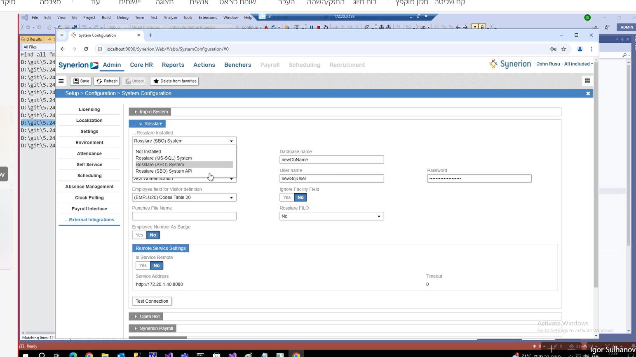The width and height of the screenshot is (636, 357).
Task: Open Edge from the Windows taskbar
Action: [x=73, y=355]
